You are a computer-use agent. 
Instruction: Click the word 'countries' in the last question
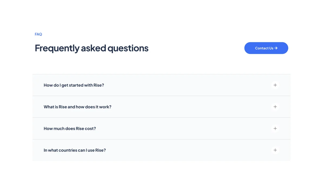click(68, 150)
